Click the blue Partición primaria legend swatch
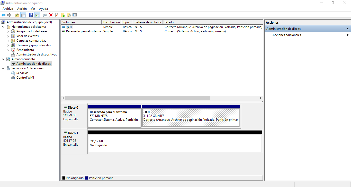 86,178
